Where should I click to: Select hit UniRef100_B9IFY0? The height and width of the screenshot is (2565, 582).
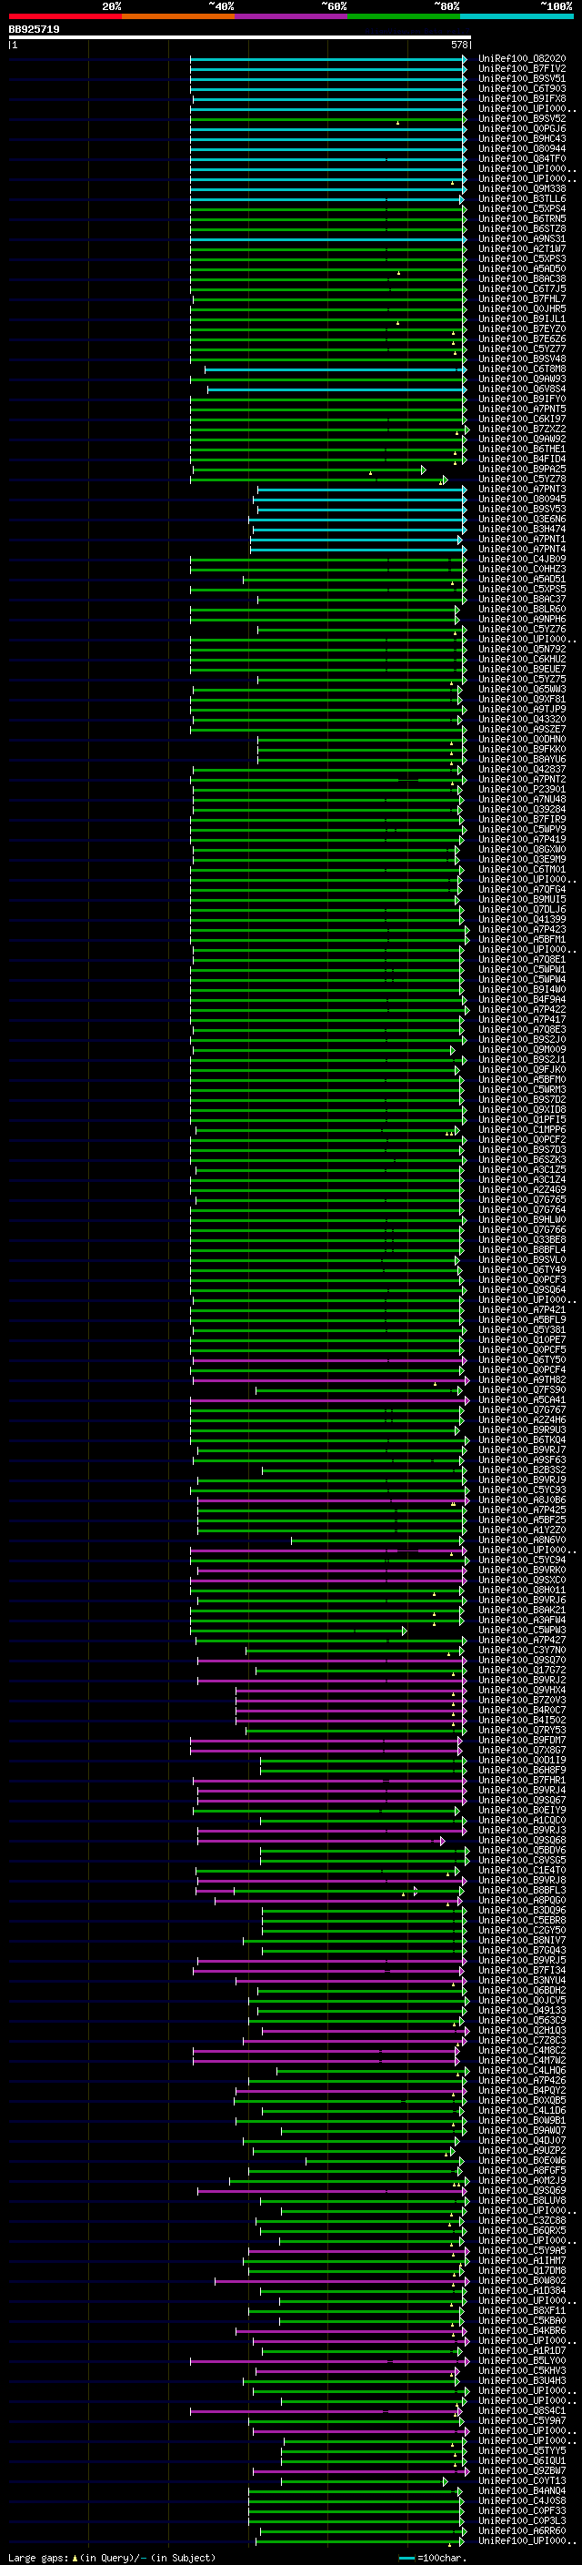(521, 399)
